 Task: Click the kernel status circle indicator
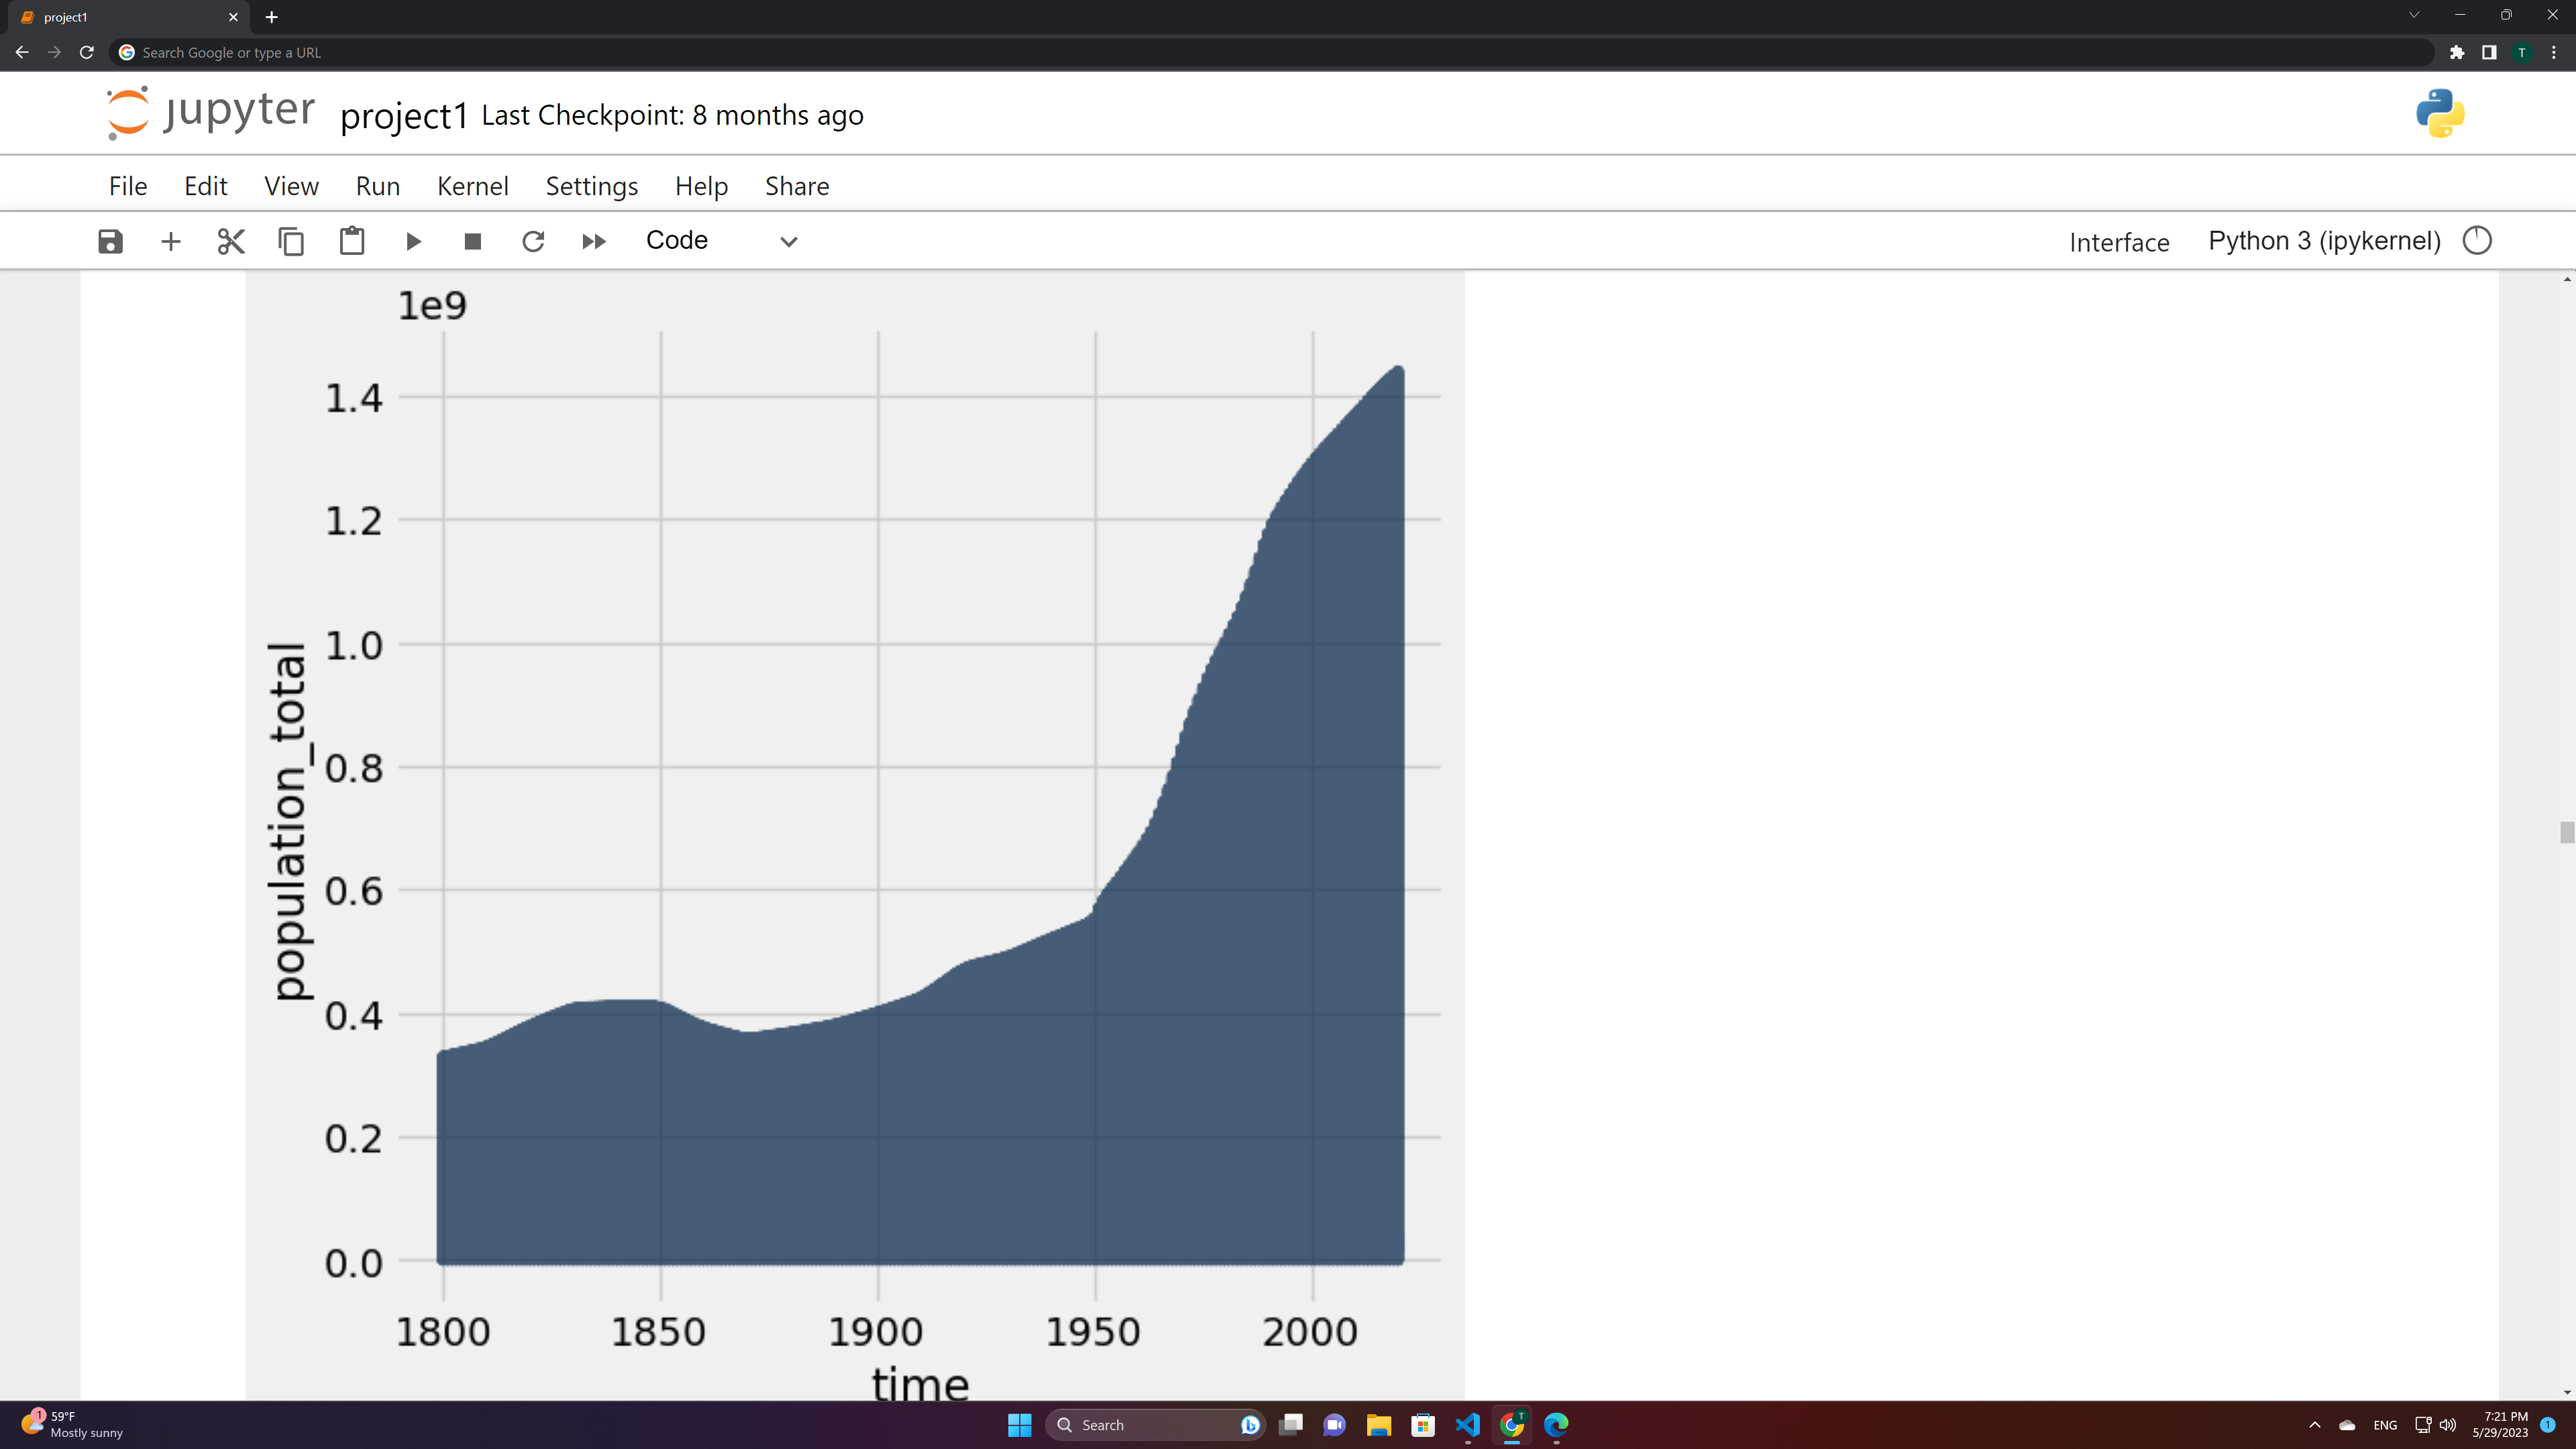(x=2477, y=241)
